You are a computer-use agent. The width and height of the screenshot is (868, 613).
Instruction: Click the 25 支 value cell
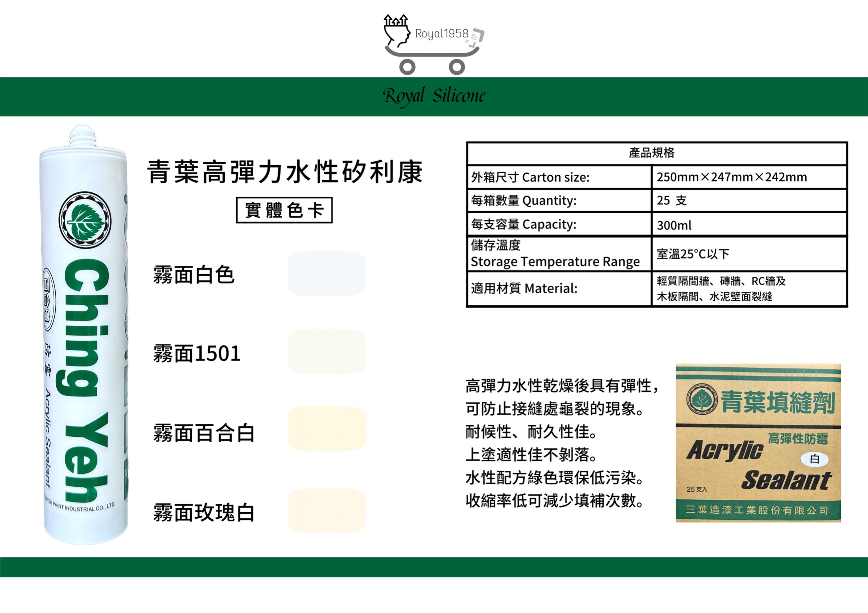pos(749,201)
